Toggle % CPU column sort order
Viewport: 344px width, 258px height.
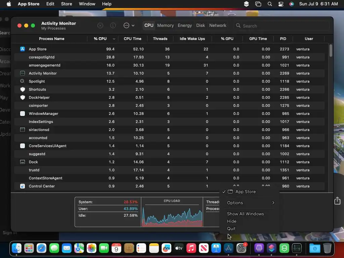[x=103, y=39]
